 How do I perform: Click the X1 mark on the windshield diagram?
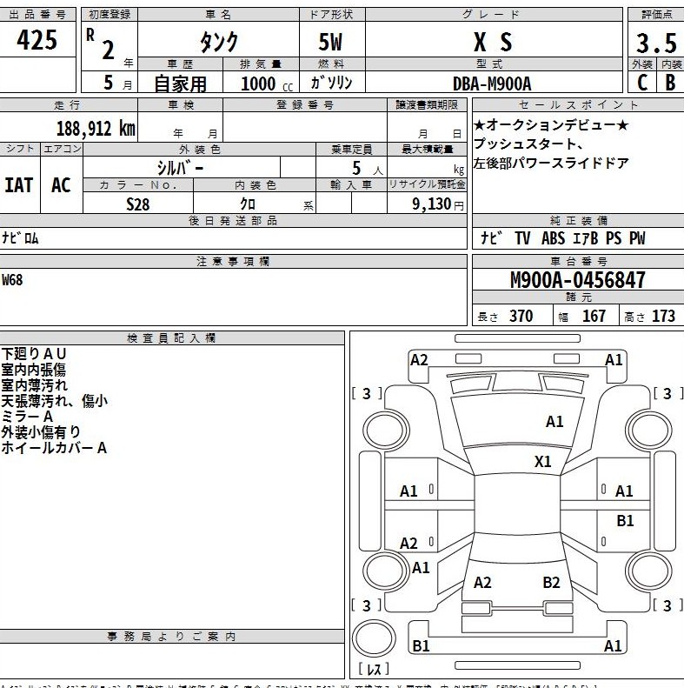(x=543, y=462)
